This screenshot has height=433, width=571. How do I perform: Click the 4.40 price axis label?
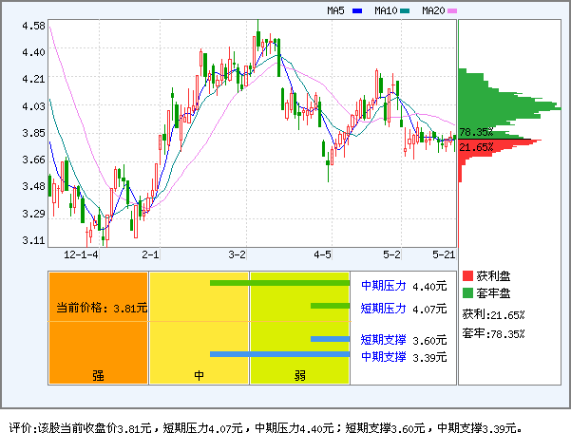[x=33, y=52]
